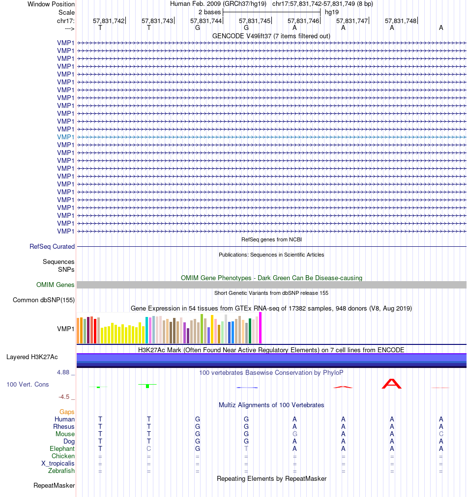Click the blue H3K27Ac signal band
The width and height of the screenshot is (467, 497).
[x=271, y=361]
